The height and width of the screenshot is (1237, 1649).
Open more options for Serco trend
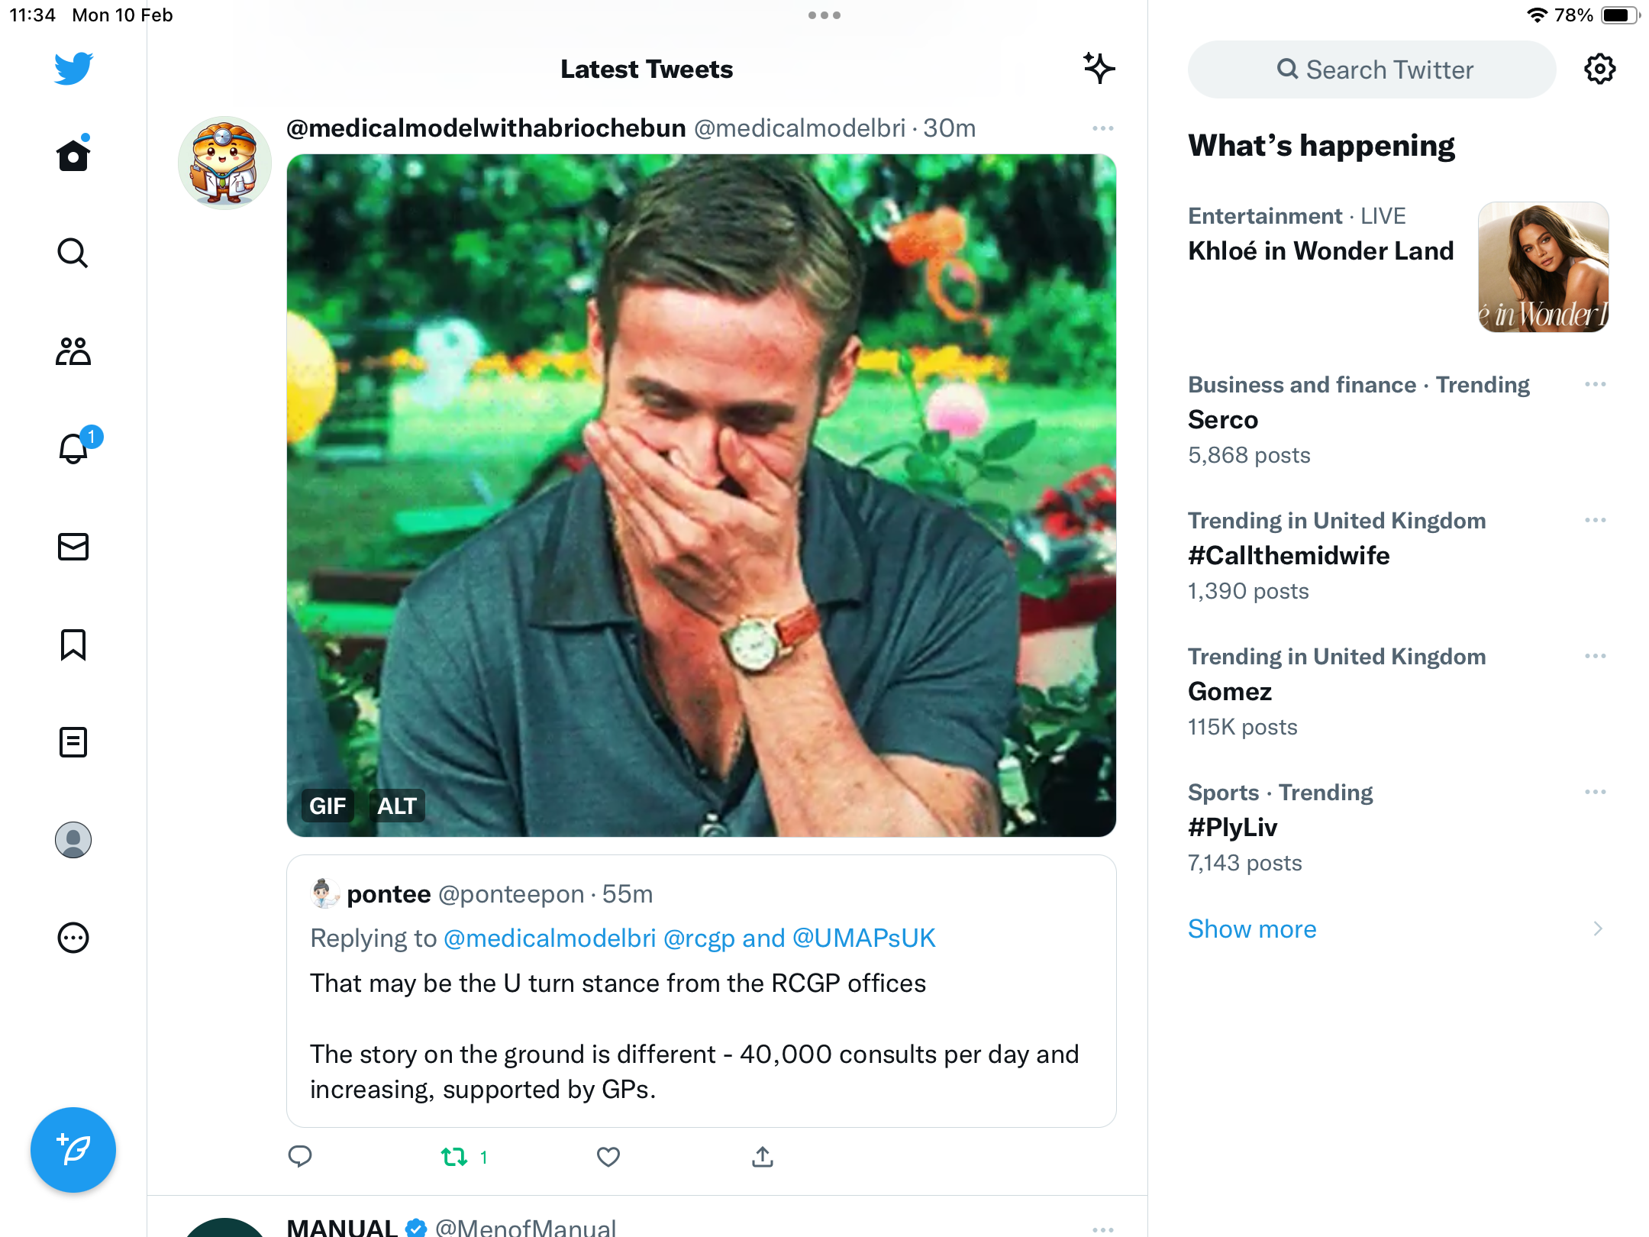point(1596,384)
